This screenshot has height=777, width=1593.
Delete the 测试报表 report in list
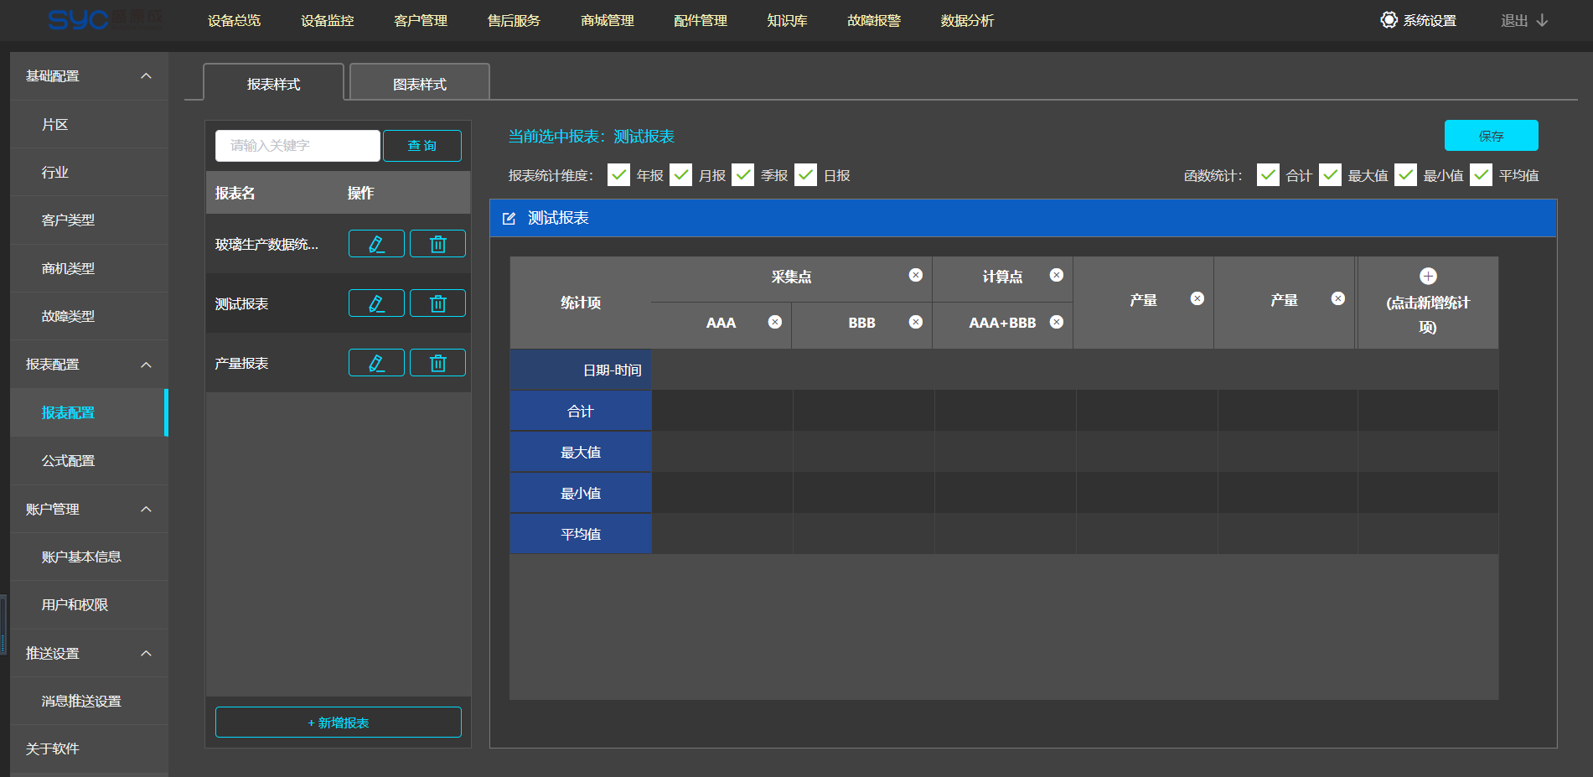[x=437, y=303]
